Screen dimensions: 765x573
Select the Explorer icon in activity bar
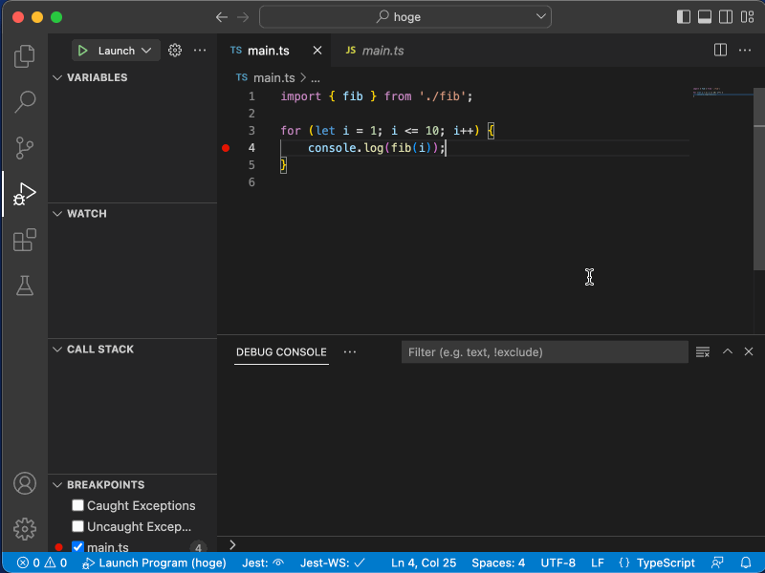(24, 56)
